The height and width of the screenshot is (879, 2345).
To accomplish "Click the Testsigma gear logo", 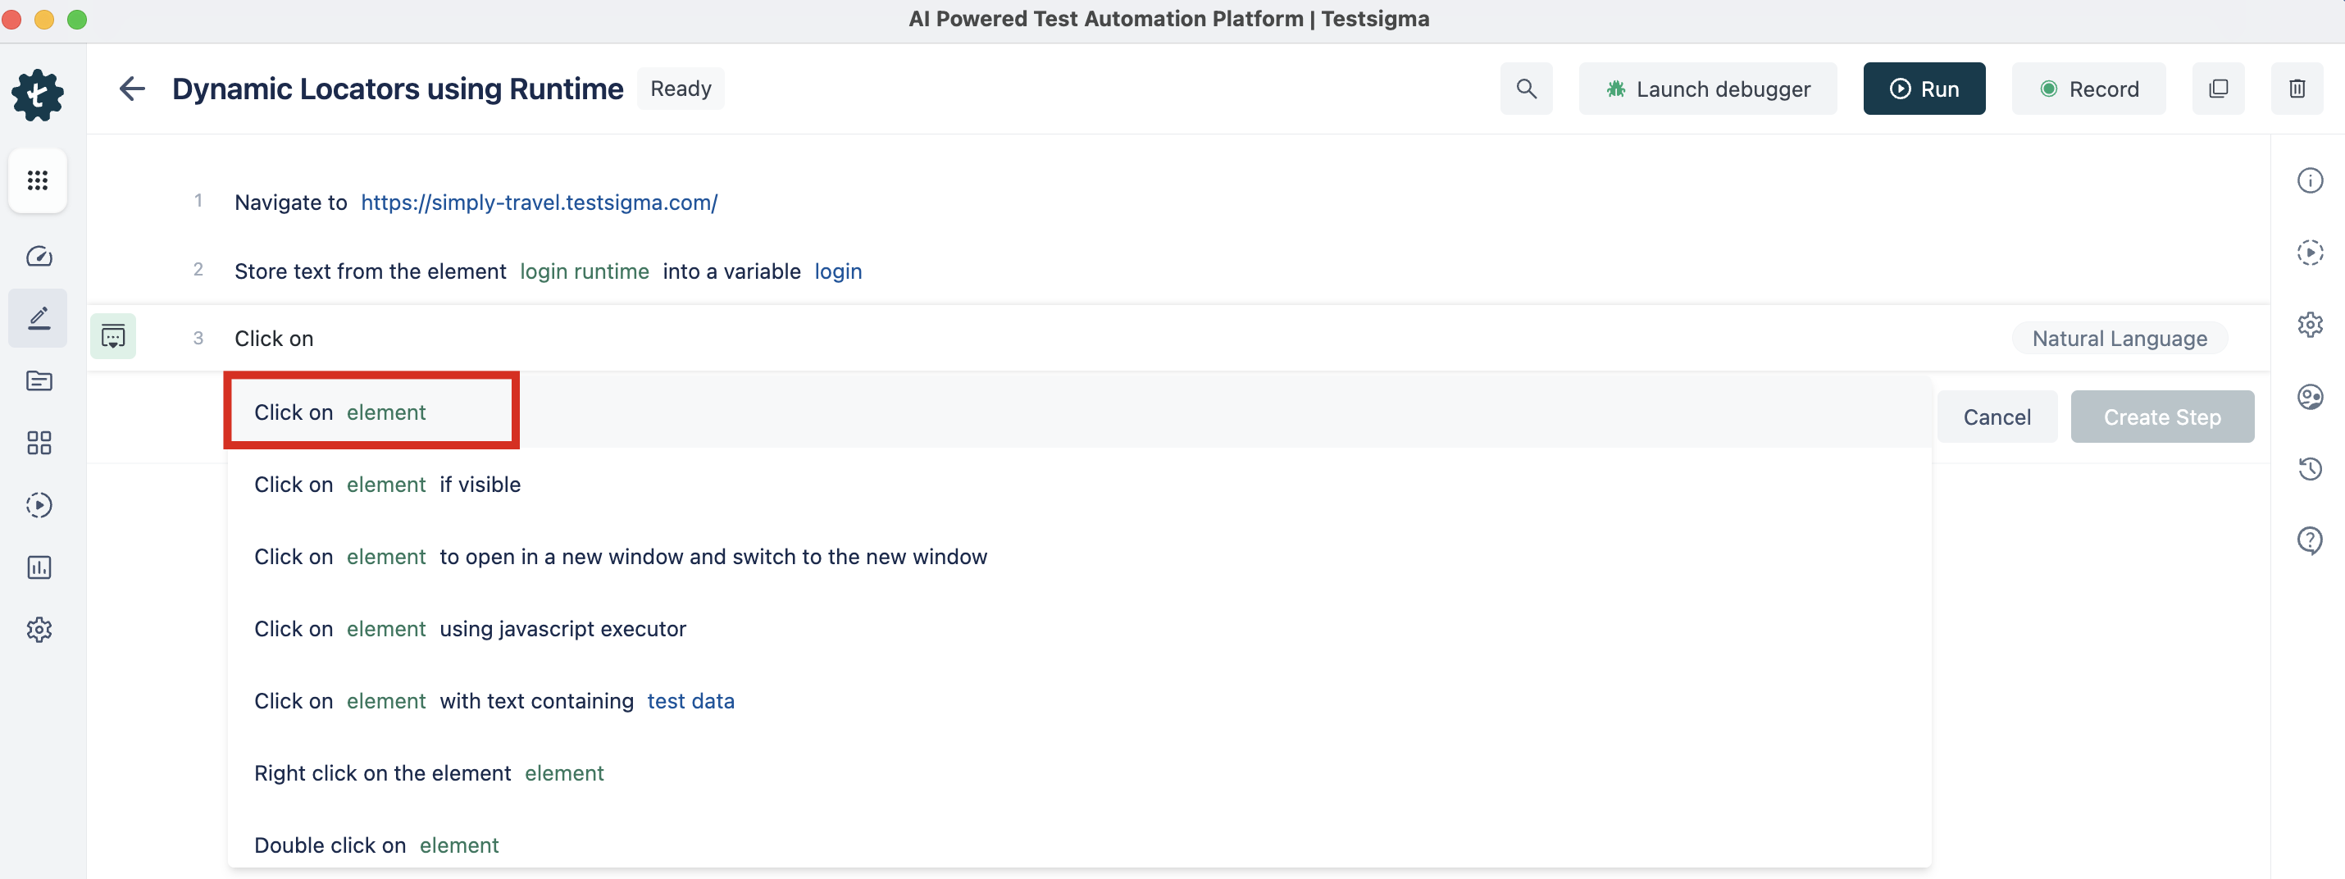I will pyautogui.click(x=38, y=96).
